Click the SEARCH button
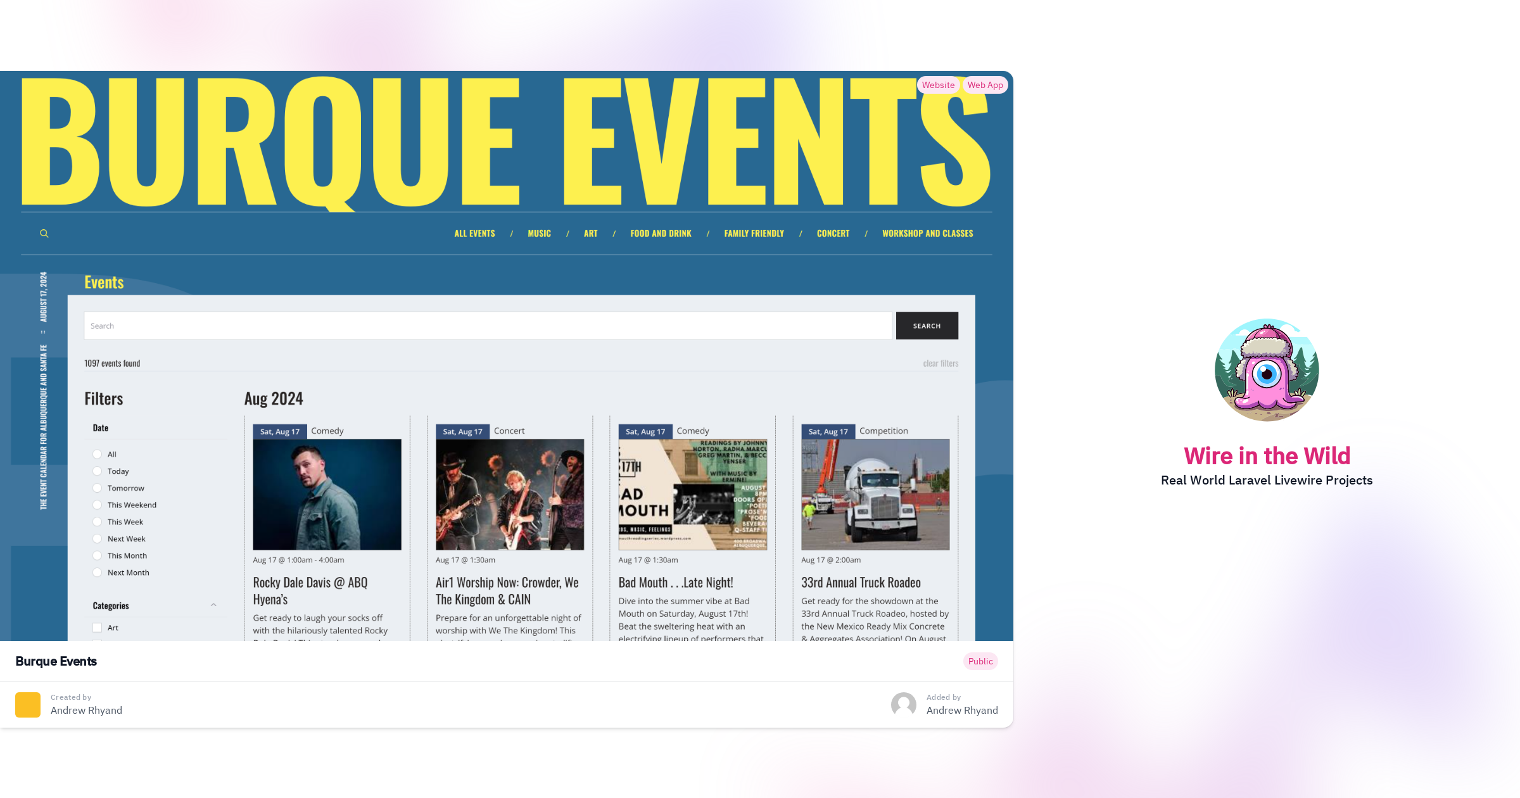Image resolution: width=1520 pixels, height=798 pixels. (x=927, y=326)
